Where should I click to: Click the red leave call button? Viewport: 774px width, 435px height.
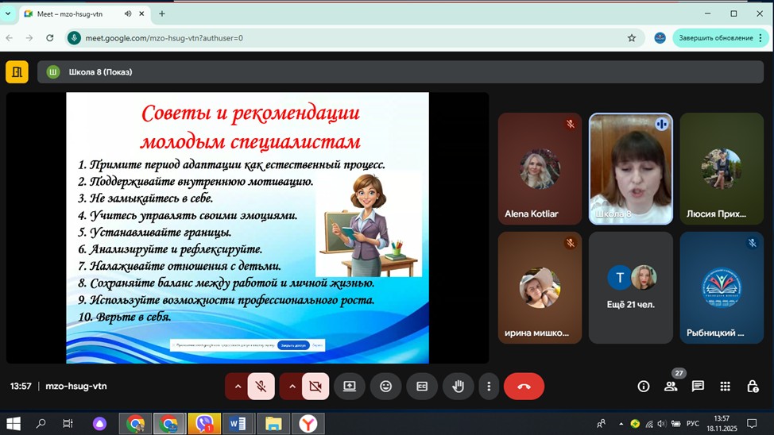(x=524, y=387)
